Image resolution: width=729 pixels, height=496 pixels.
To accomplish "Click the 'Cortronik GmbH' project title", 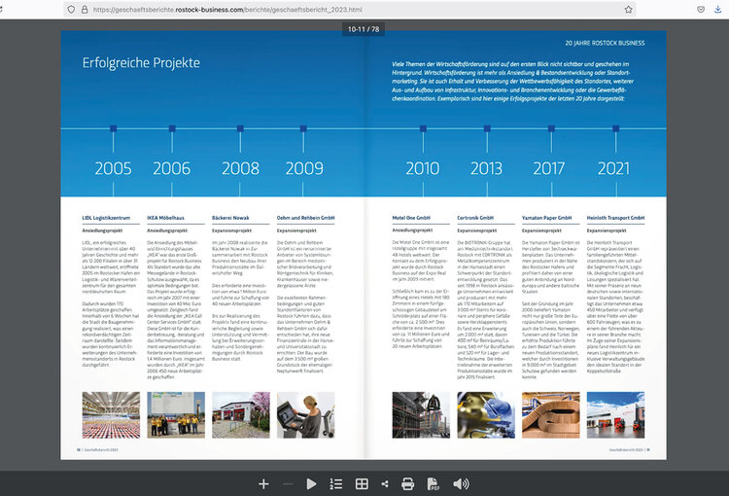I will [475, 218].
